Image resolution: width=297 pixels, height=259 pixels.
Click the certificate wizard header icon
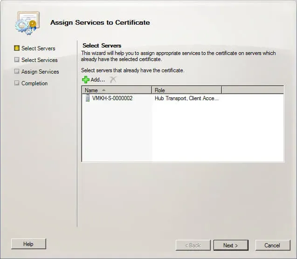(x=28, y=23)
